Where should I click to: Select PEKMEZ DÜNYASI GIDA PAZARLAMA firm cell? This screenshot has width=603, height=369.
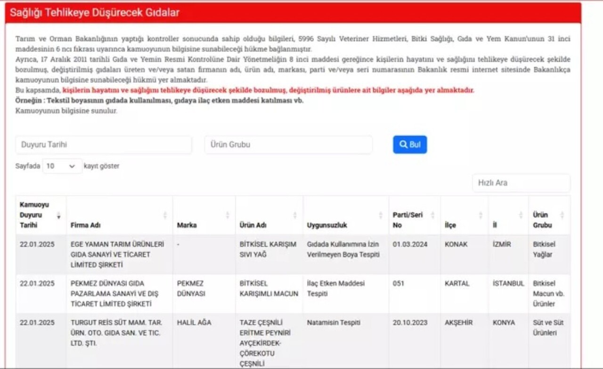coord(120,294)
